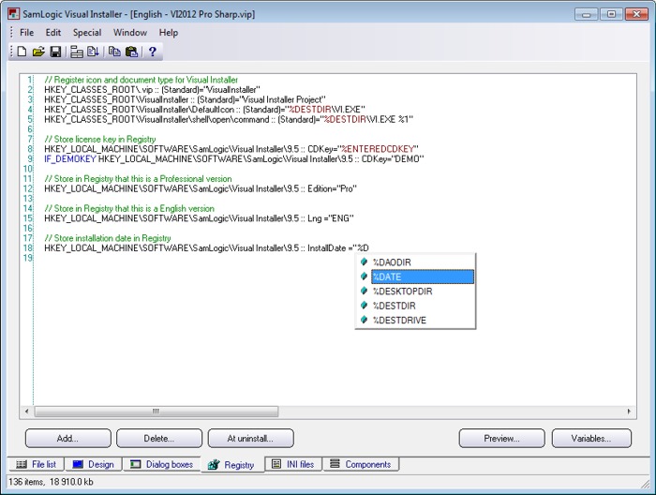Image resolution: width=656 pixels, height=495 pixels.
Task: Click the InstallDate line 18 text
Action: point(206,248)
